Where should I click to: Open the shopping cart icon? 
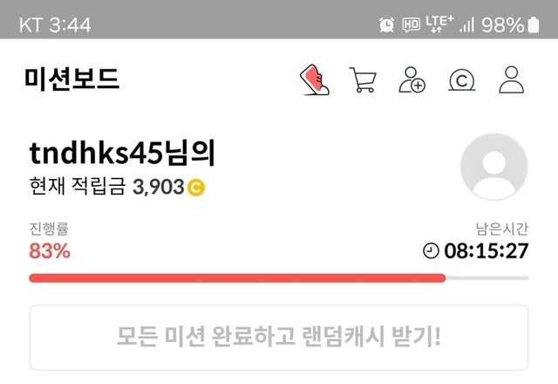coord(363,79)
